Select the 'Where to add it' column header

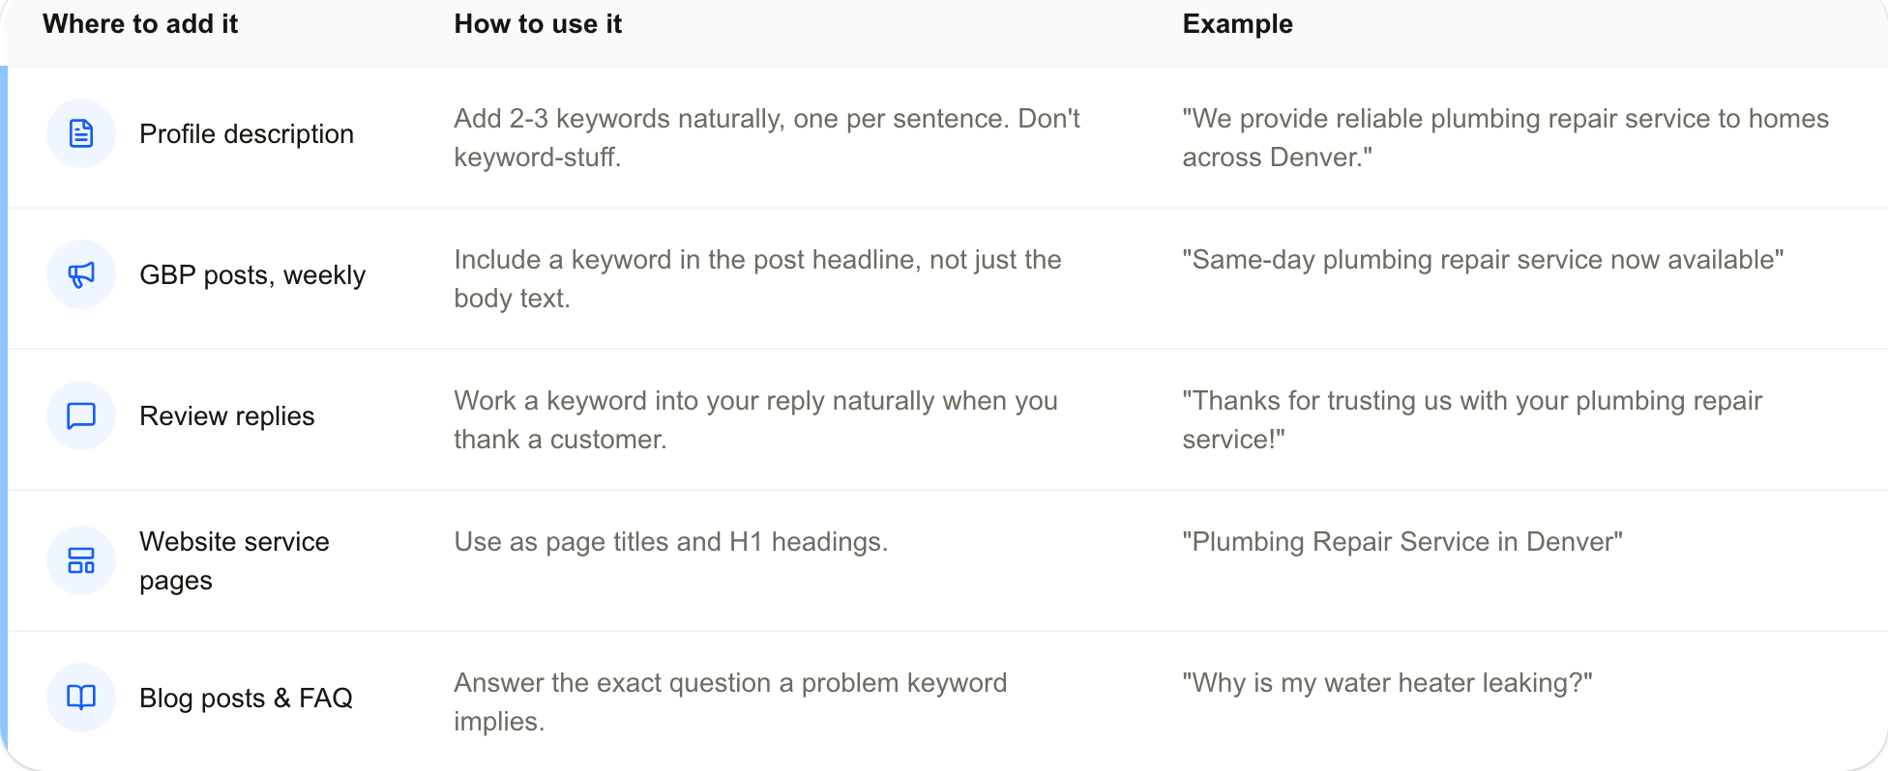pos(140,24)
